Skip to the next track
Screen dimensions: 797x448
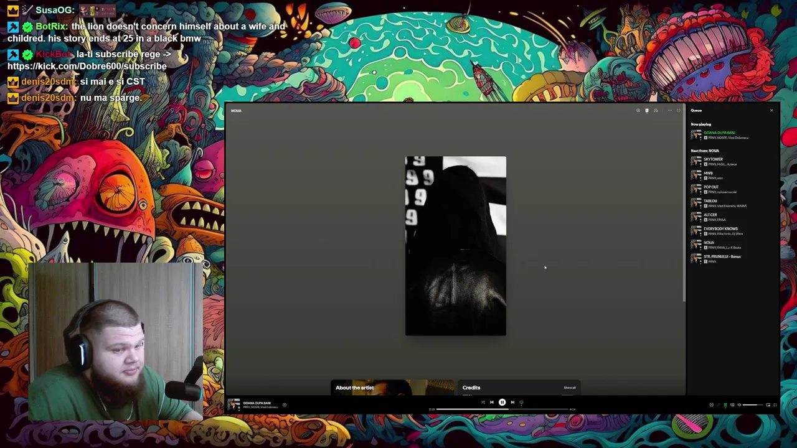512,402
